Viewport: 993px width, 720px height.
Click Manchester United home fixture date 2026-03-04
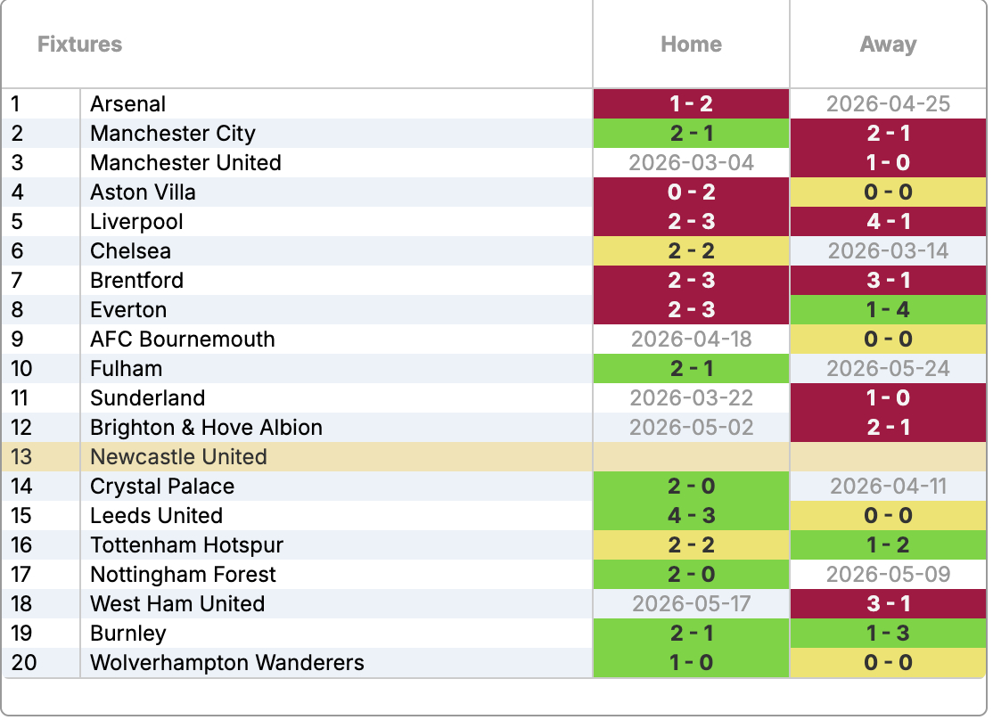click(x=691, y=163)
